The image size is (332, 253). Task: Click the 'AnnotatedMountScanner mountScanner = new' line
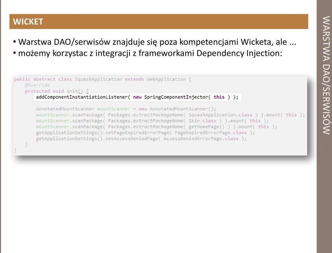pyautogui.click(x=126, y=109)
